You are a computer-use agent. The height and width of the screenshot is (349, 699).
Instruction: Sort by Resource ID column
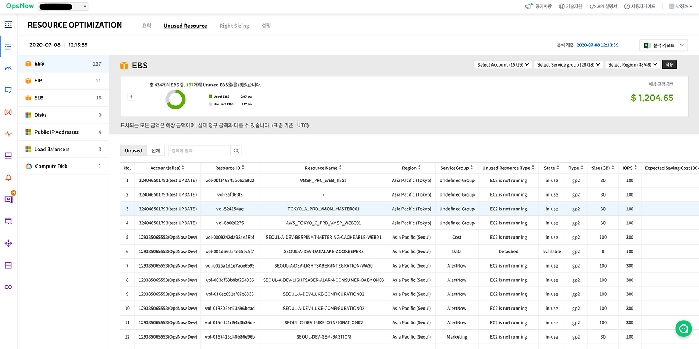coord(230,168)
